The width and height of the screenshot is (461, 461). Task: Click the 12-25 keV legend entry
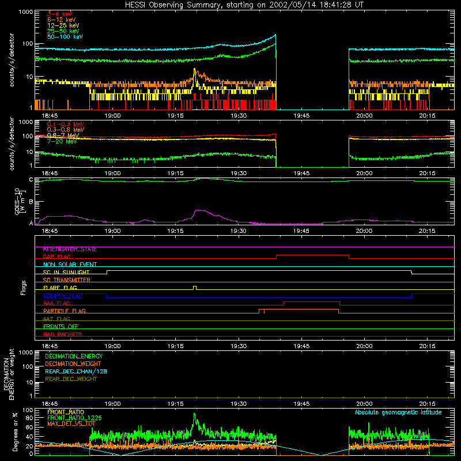point(63,25)
